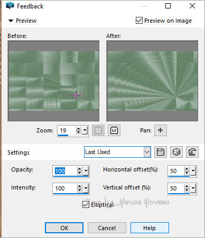Increase Horizontal offset with the up arrow
The image size is (205, 238).
pos(187,169)
